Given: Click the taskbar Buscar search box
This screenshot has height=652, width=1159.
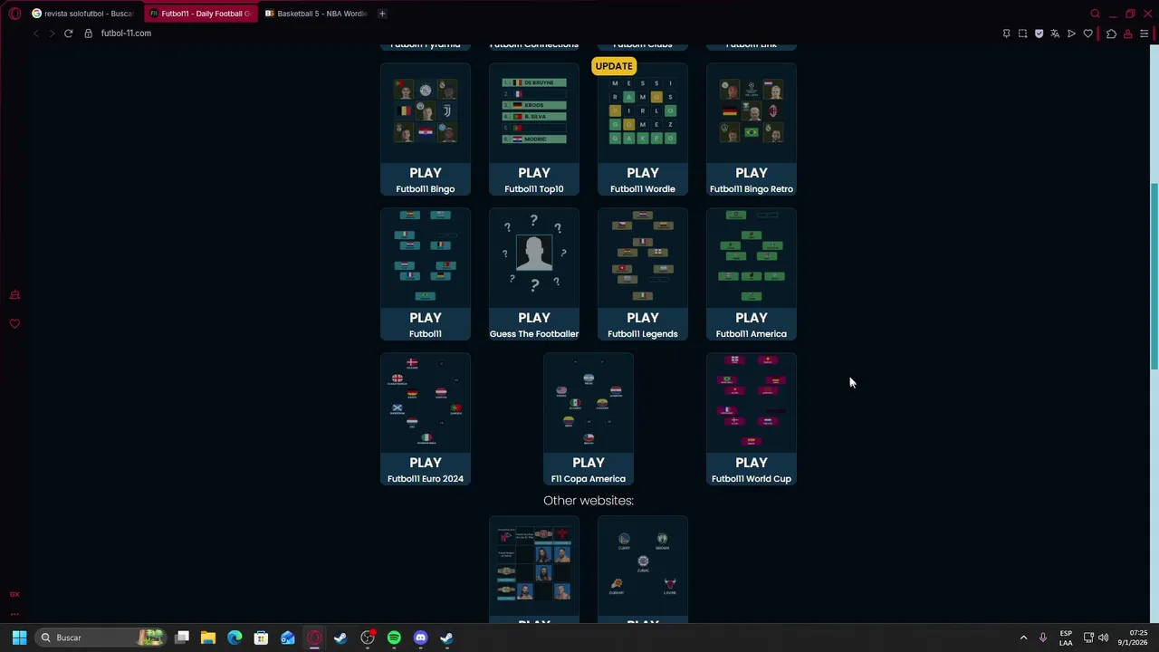Looking at the screenshot, I should (100, 638).
